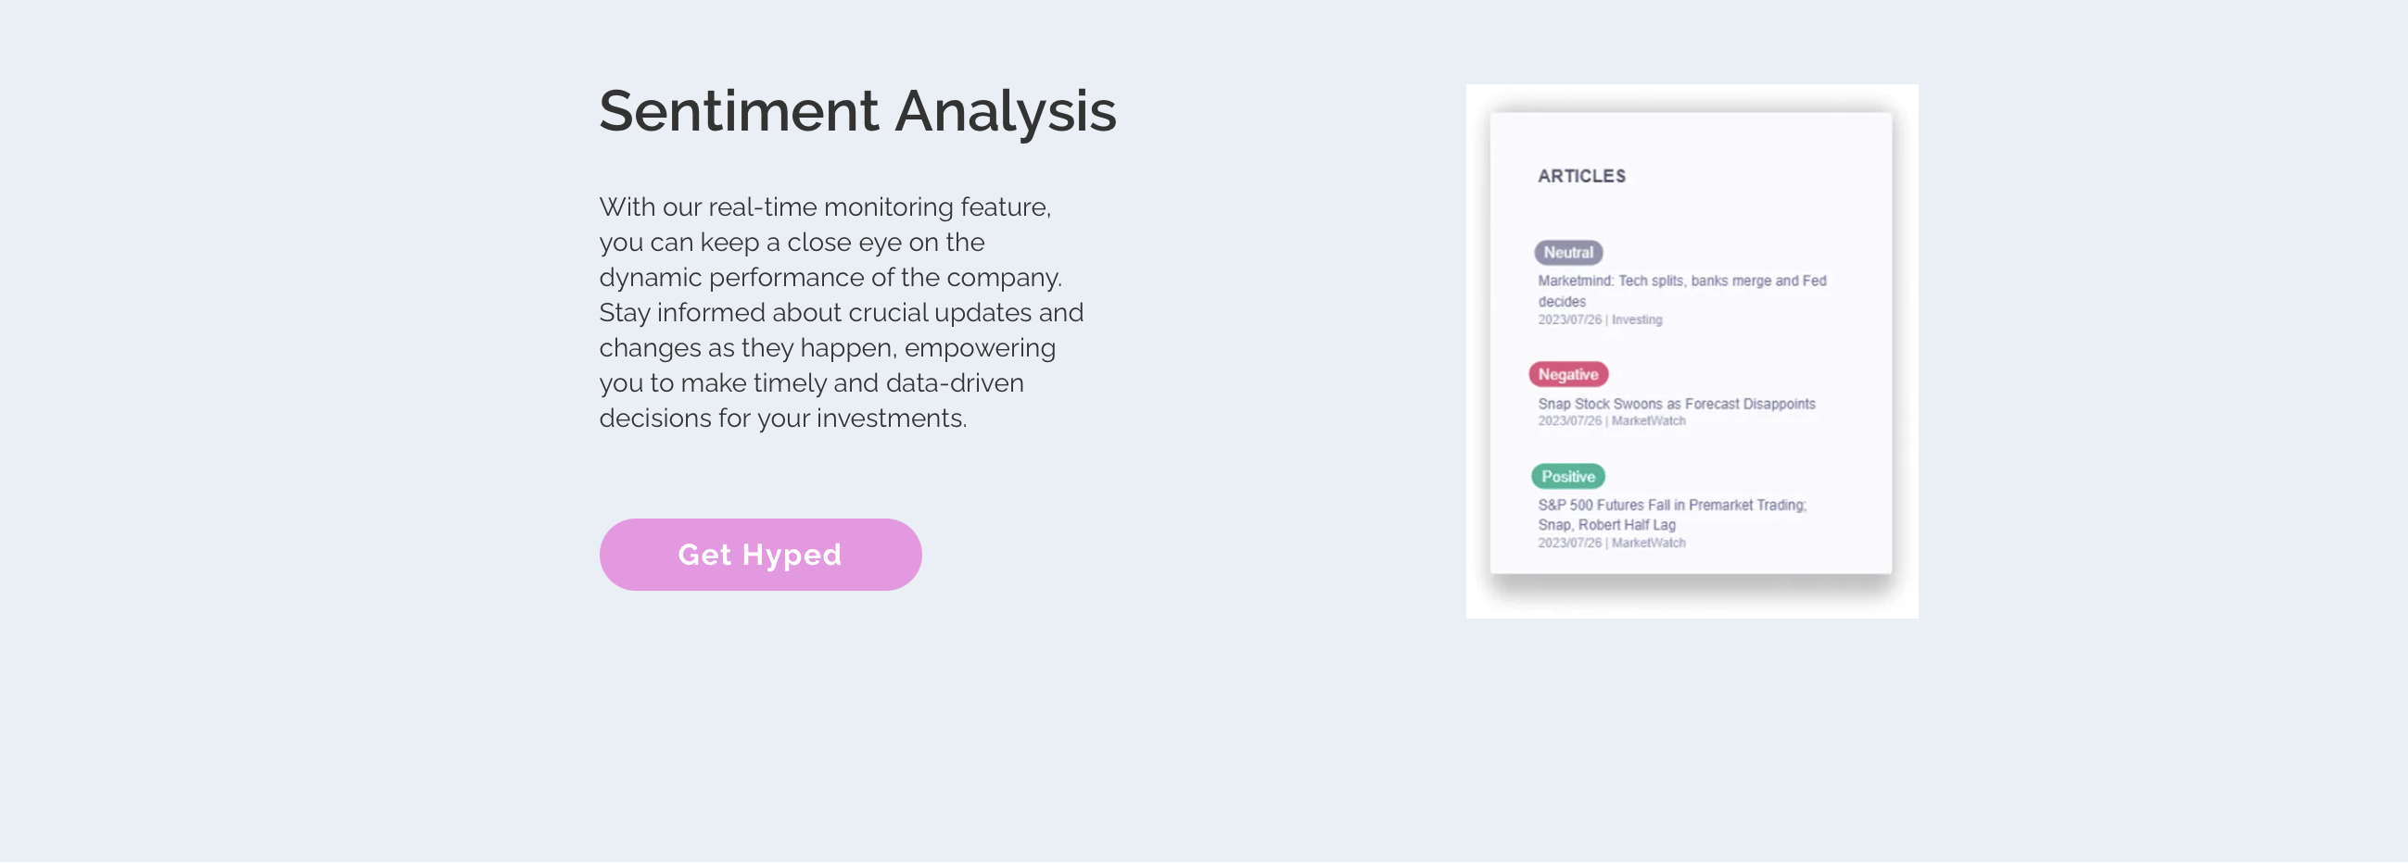Viewport: 2408px width, 863px height.
Task: Click the MarketWatch source under Snap Stock article
Action: click(x=1648, y=421)
